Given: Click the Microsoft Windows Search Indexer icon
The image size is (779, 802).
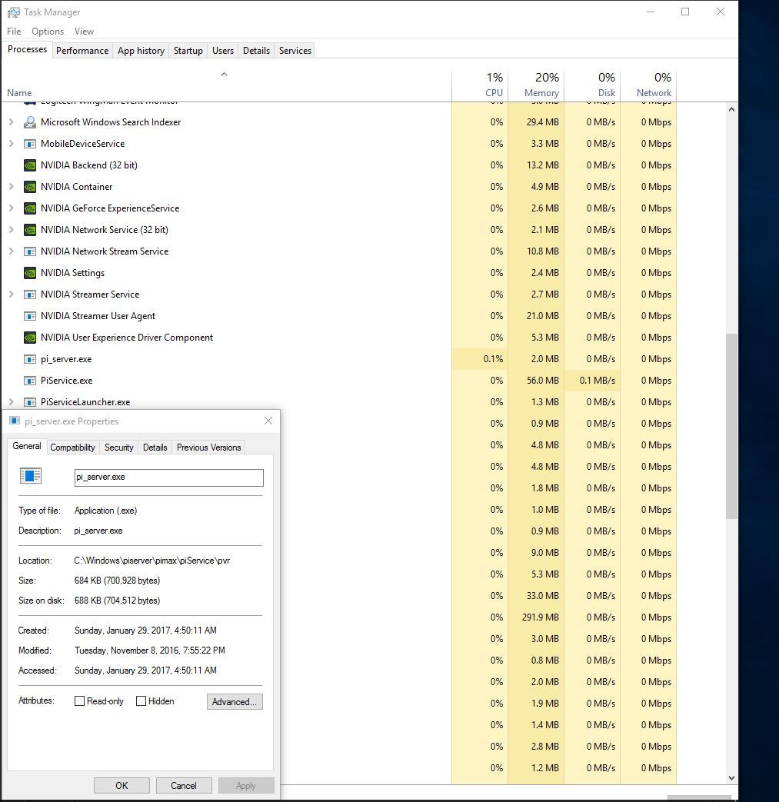Looking at the screenshot, I should pos(30,122).
